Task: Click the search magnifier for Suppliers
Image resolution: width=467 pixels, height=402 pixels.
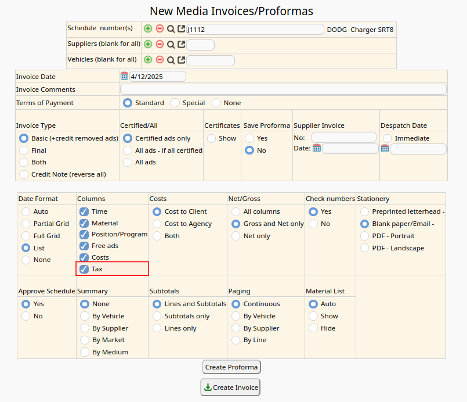Action: (x=171, y=44)
